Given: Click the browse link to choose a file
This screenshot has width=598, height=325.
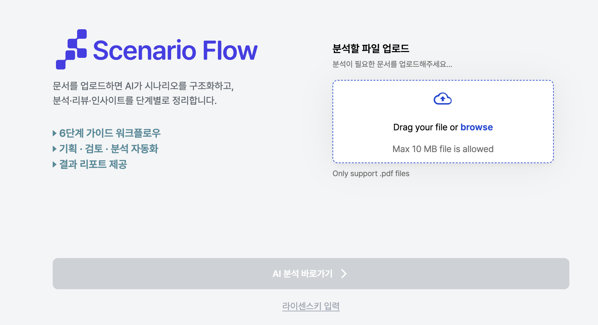Looking at the screenshot, I should point(476,127).
